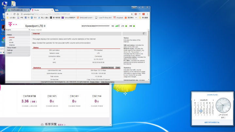The width and height of the screenshot is (235, 132).
Task: Select Internet in the Status menu
Action: pos(12,37)
